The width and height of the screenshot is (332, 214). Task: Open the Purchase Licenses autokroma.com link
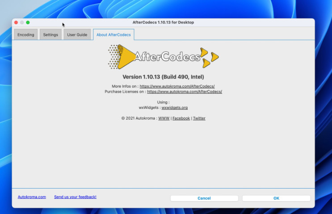pos(185,92)
